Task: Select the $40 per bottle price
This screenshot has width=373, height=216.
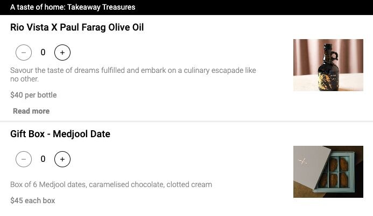Action: click(x=33, y=95)
